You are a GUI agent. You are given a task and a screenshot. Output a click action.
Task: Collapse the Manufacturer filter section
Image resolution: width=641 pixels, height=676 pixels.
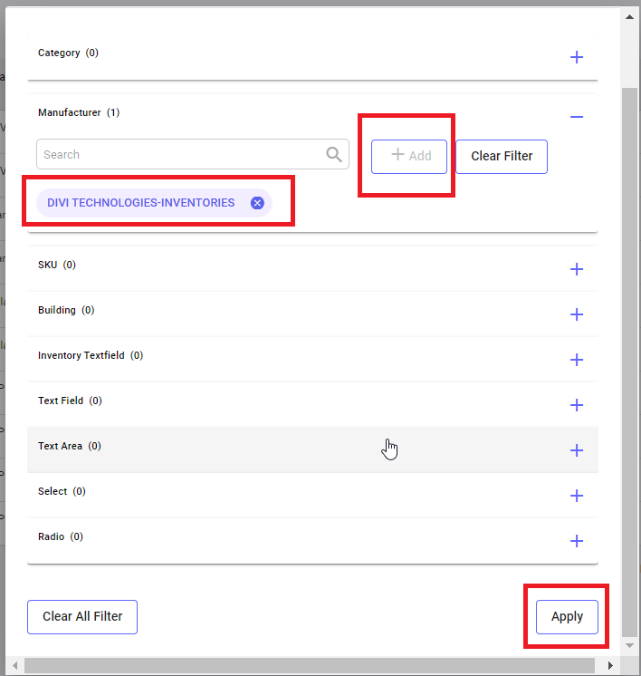click(577, 117)
